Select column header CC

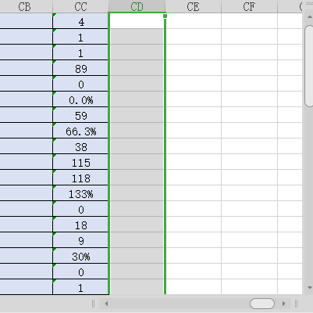(x=80, y=6)
